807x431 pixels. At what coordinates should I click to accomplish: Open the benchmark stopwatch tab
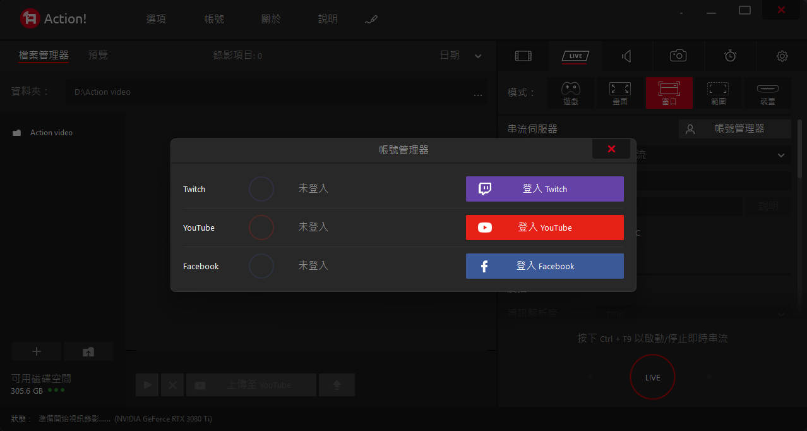point(730,56)
